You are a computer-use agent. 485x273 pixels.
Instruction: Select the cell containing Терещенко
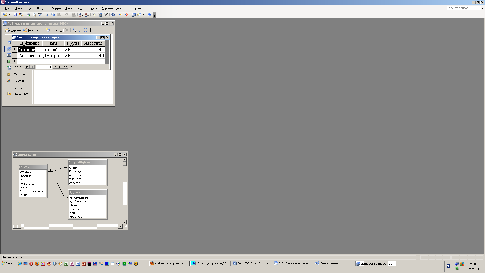tap(30, 56)
